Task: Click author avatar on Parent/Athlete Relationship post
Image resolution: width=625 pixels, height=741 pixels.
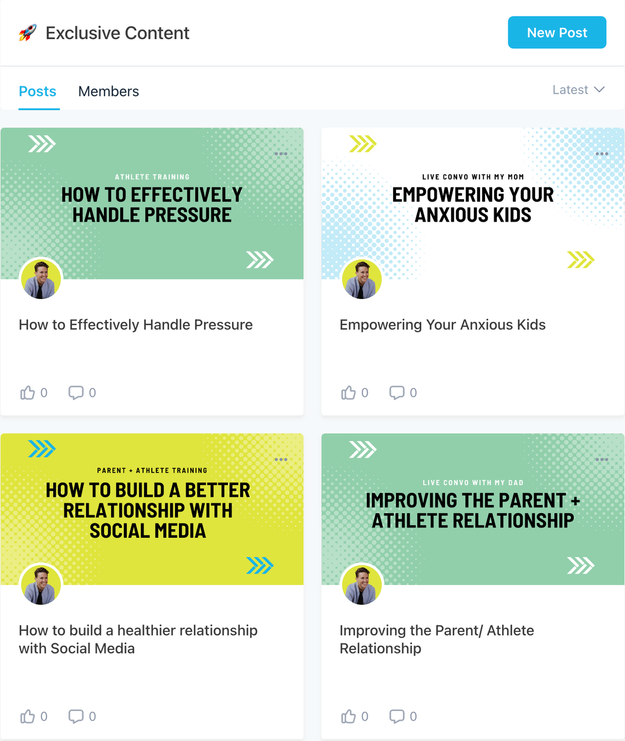Action: coord(362,585)
